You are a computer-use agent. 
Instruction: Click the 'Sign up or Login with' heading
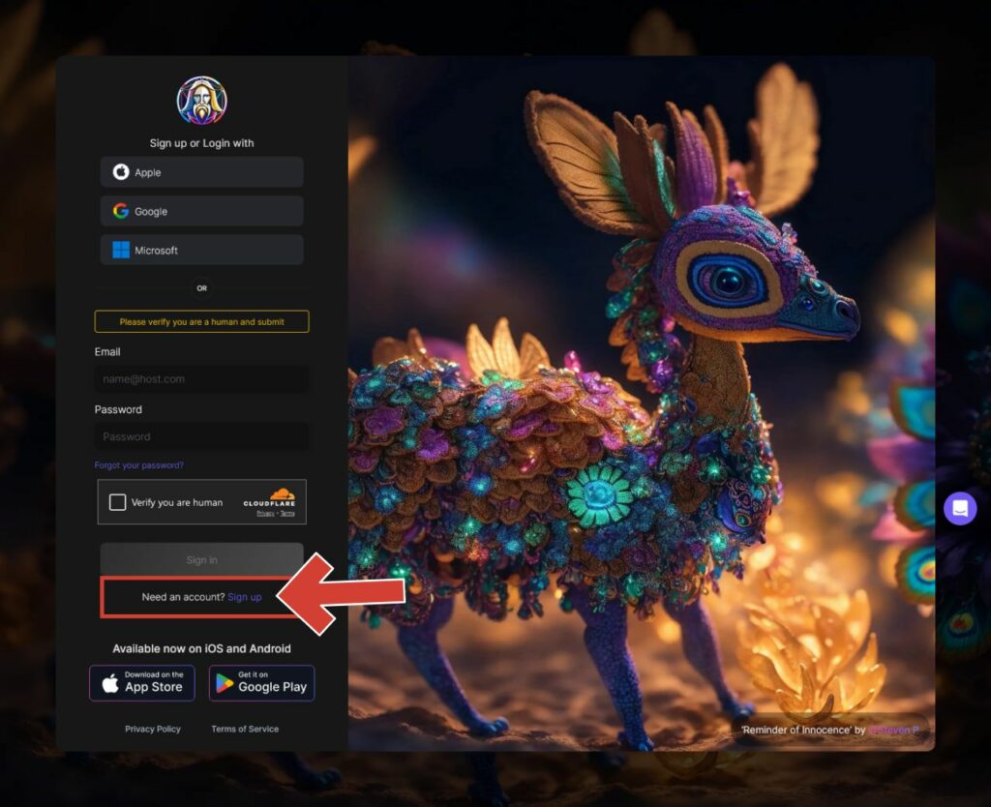[x=201, y=143]
